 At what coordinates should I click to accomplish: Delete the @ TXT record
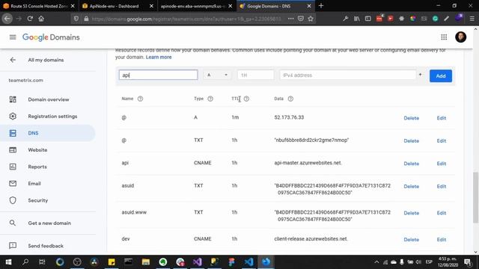(x=411, y=141)
